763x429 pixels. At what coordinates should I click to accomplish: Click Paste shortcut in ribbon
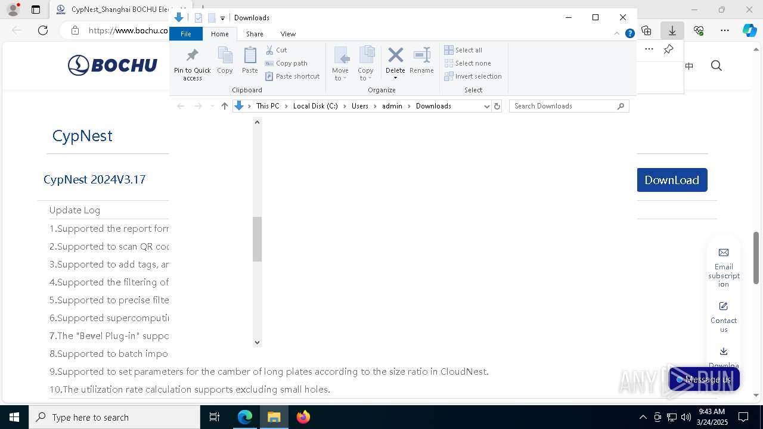[x=293, y=76]
